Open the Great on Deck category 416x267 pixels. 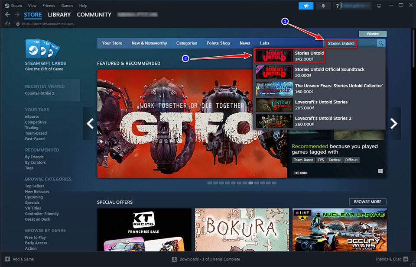[37, 219]
